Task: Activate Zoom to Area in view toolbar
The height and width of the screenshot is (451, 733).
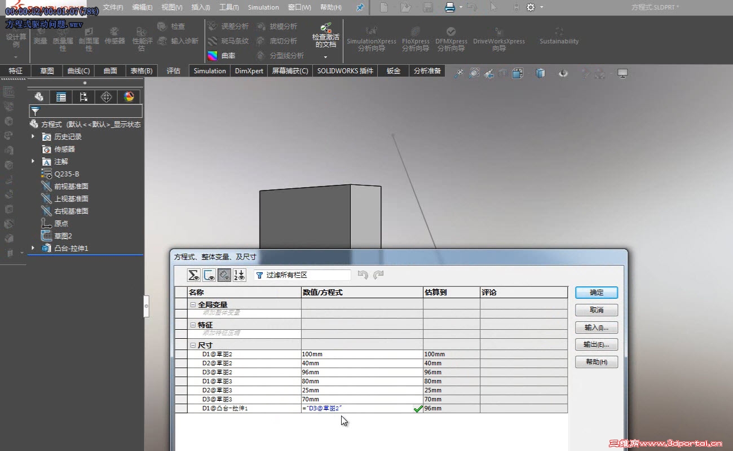Action: [x=474, y=73]
